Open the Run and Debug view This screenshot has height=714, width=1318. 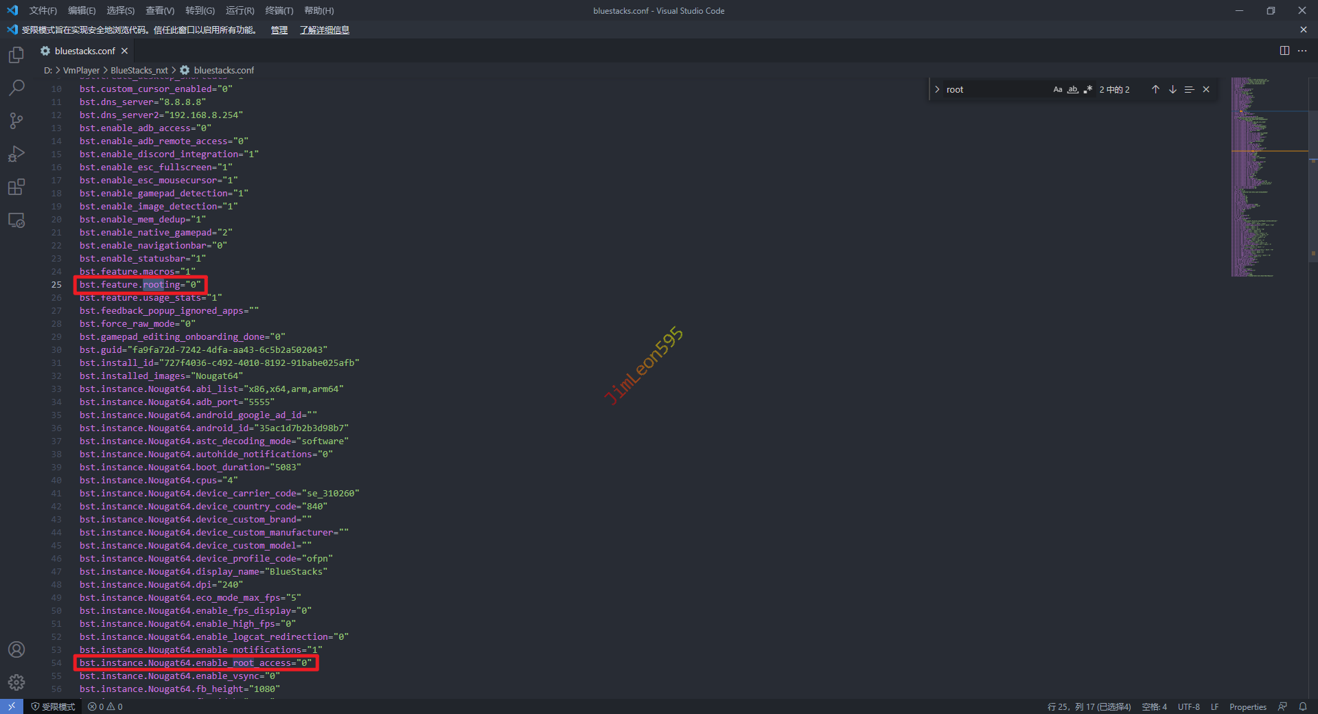tap(16, 154)
